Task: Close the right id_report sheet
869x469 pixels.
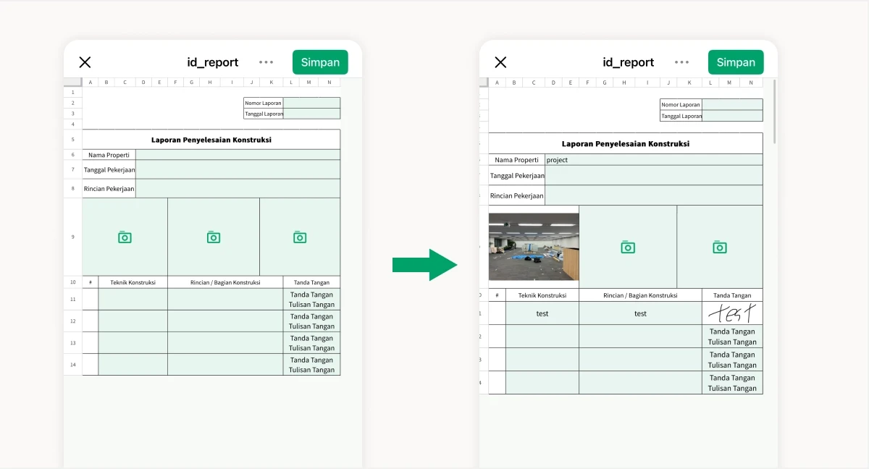Action: [500, 62]
